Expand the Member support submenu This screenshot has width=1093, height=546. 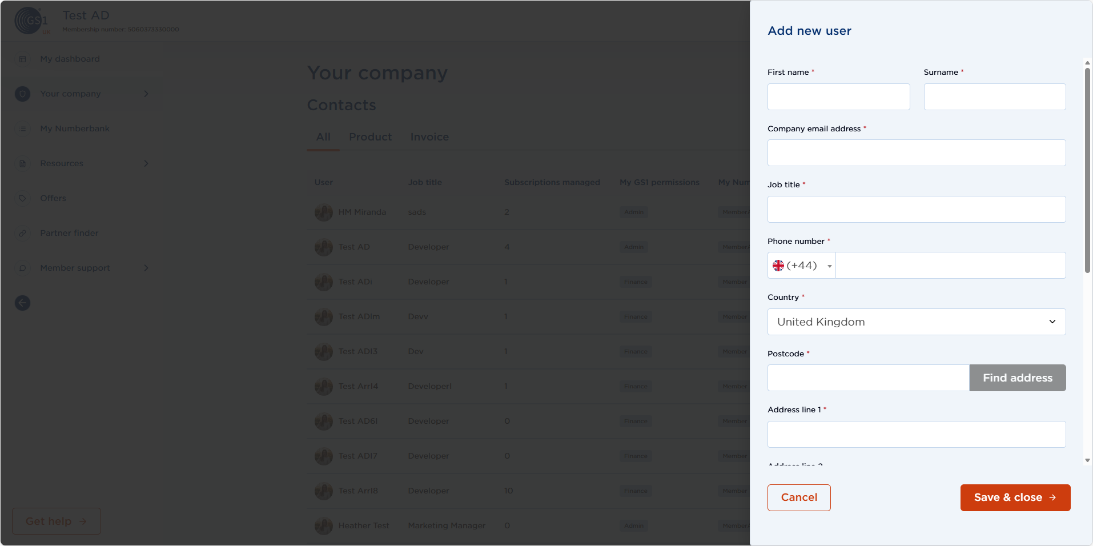point(146,268)
